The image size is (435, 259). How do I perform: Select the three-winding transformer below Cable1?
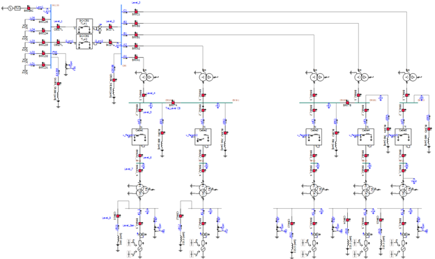click(x=142, y=191)
